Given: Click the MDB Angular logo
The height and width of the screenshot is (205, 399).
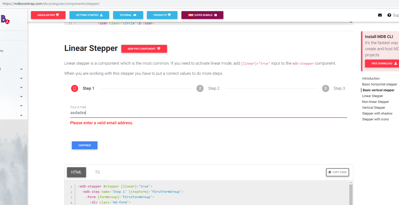Looking at the screenshot, I should (x=5, y=20).
